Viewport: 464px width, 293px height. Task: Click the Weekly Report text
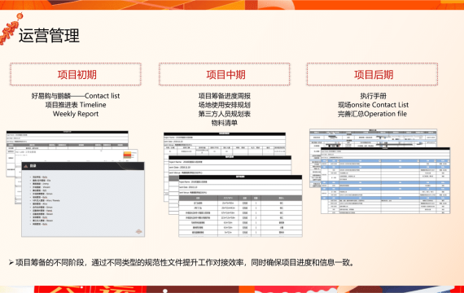(76, 114)
